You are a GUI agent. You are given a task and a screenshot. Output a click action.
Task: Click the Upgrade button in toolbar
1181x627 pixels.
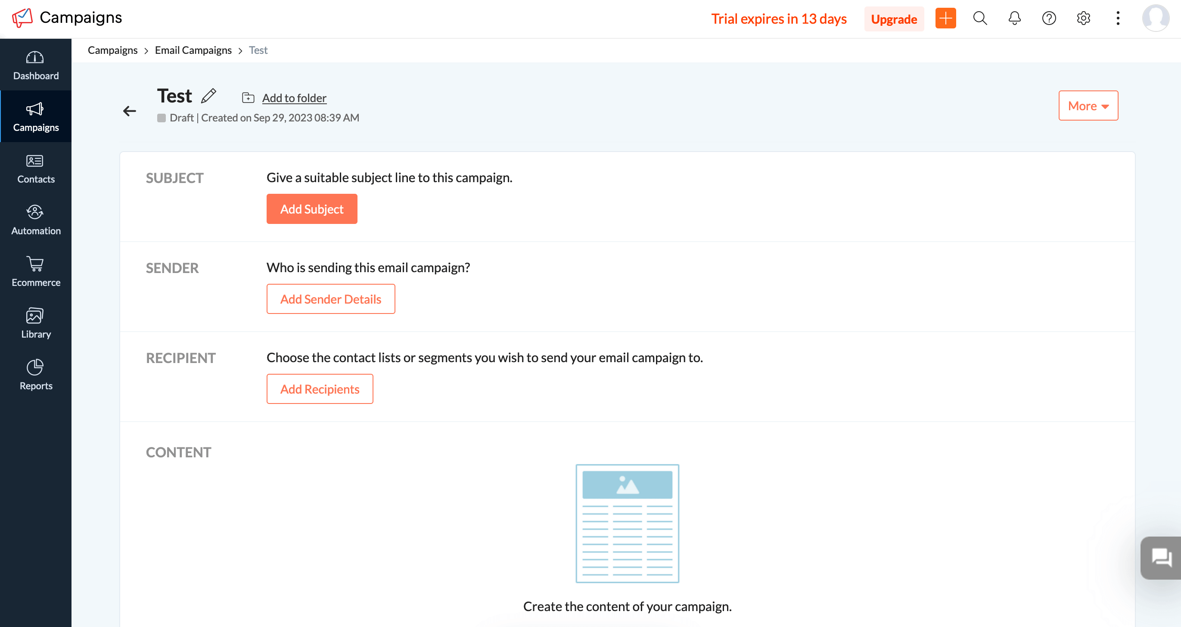click(893, 17)
